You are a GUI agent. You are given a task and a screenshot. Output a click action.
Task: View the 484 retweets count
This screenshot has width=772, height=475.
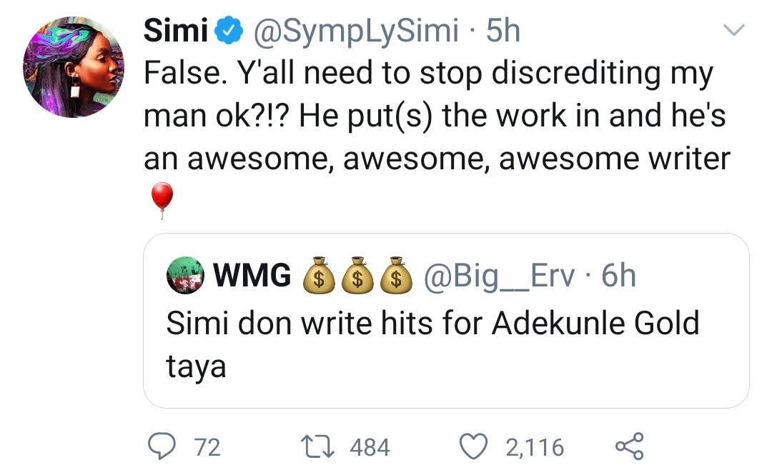coord(370,448)
